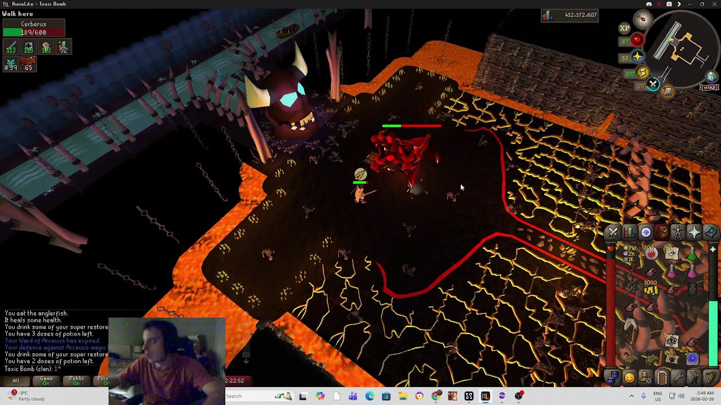
Task: Open the Chat-channel tab with blue figures
Action: pos(613,377)
